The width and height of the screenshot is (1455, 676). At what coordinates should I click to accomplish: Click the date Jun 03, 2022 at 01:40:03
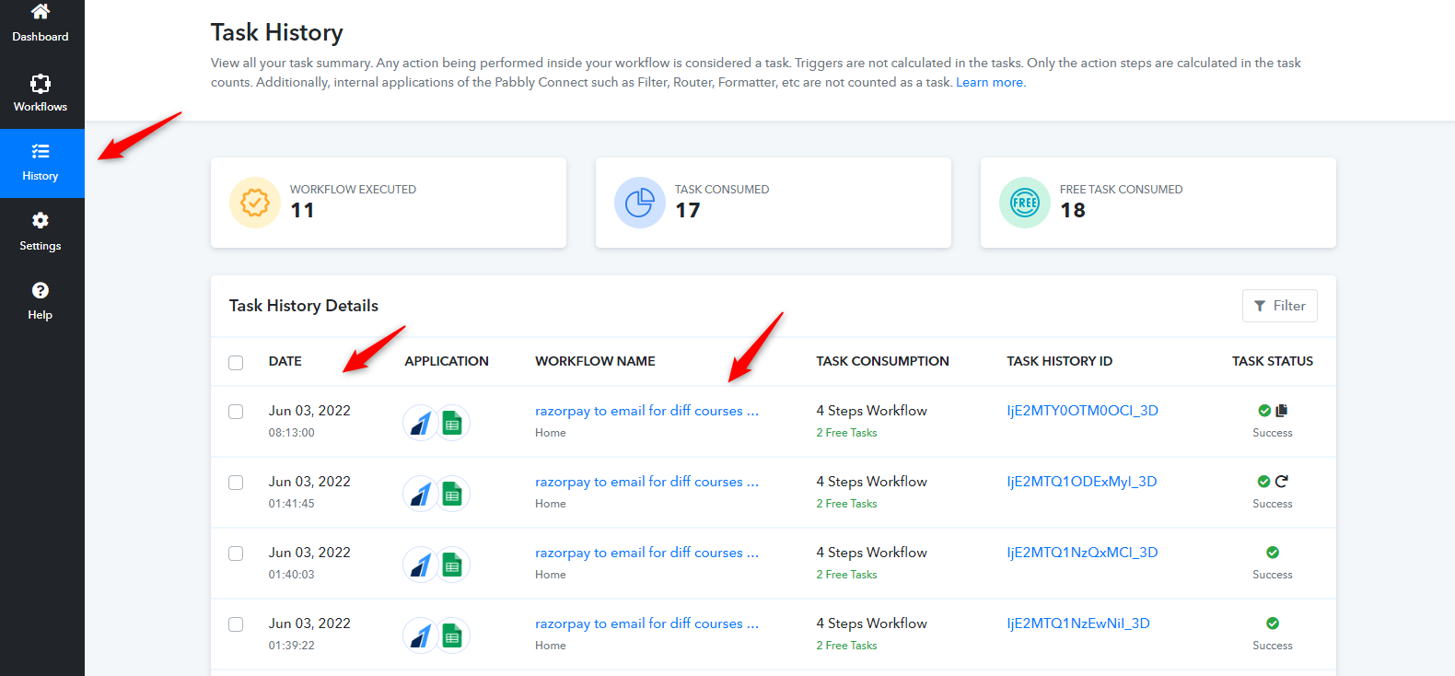point(309,553)
